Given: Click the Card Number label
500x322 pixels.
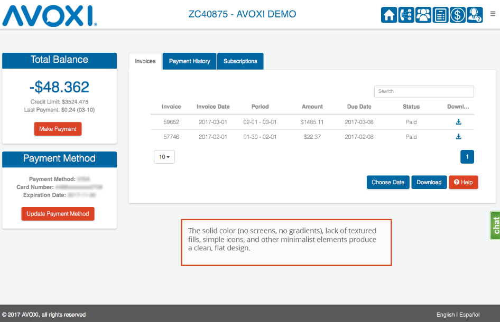Looking at the screenshot, I should point(35,187).
